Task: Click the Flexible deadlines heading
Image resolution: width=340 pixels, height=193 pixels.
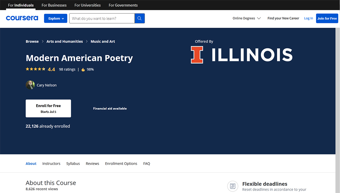Action: coord(265,184)
